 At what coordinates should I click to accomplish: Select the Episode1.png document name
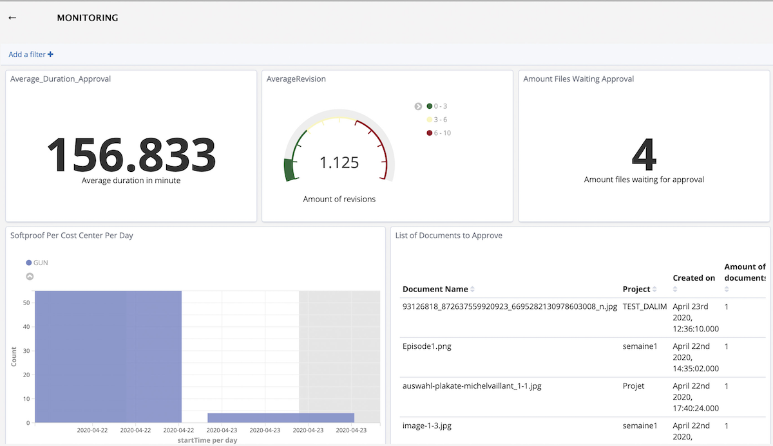(427, 346)
